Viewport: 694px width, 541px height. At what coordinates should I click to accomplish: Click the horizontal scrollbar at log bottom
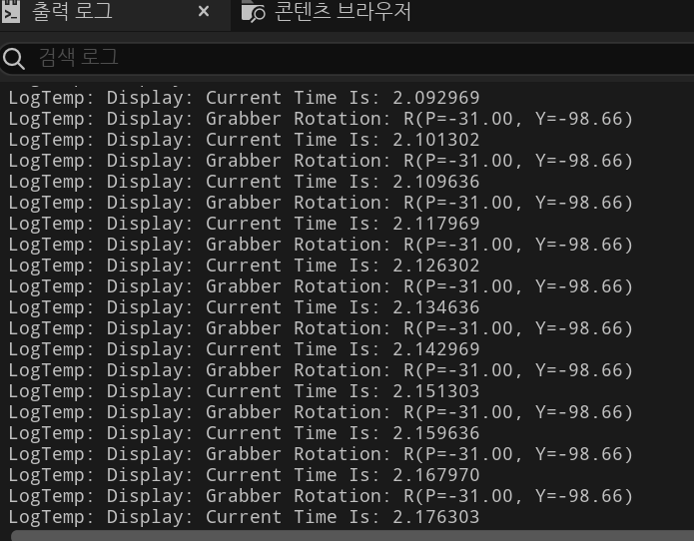351,536
